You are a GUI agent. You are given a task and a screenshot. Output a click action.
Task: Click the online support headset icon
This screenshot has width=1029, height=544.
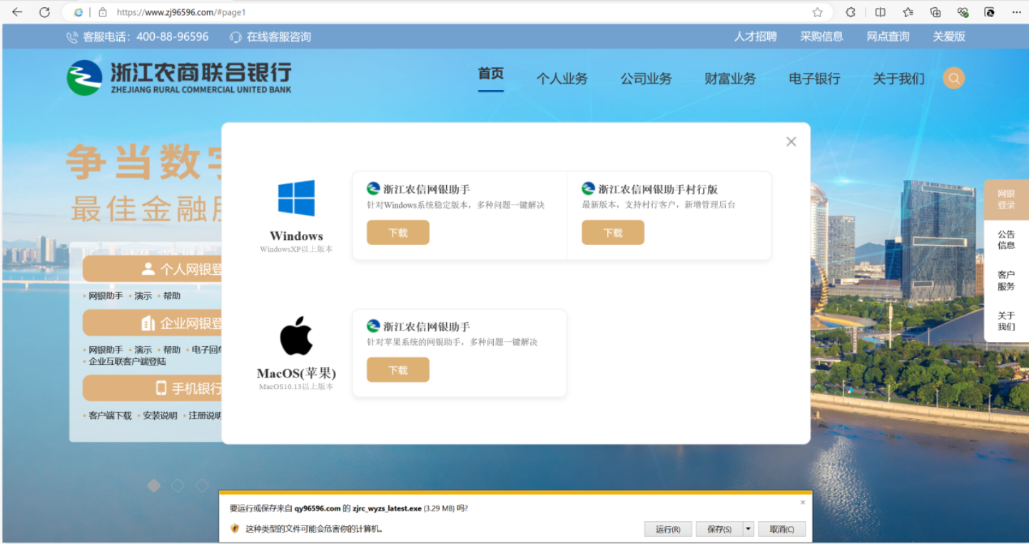236,37
